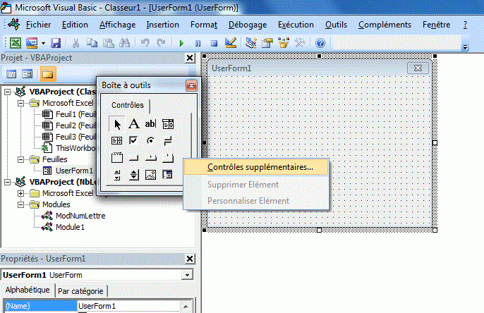
Task: Click the Paste clipboard icon
Action: [109, 43]
